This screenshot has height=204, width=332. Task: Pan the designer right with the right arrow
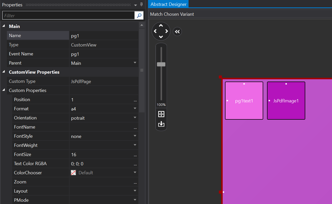167,31
